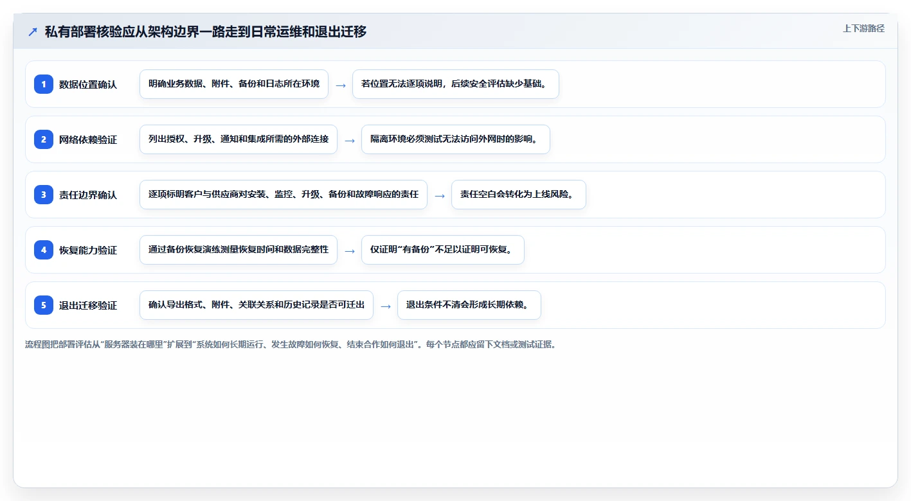Click the box 确认导出格式、附件、关联关系和历史记录
911x501 pixels.
coord(257,305)
